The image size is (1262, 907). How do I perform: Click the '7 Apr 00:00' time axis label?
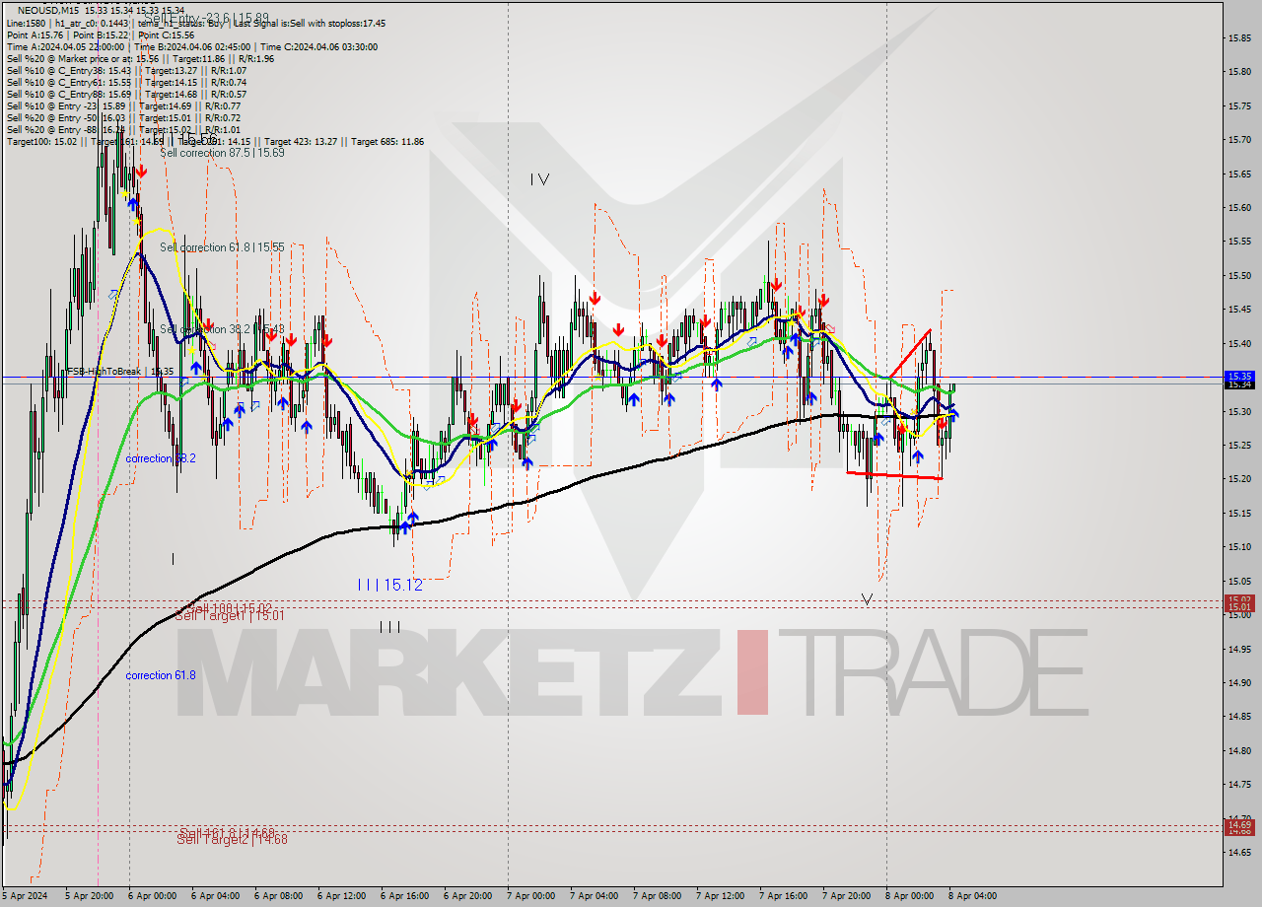(x=533, y=896)
